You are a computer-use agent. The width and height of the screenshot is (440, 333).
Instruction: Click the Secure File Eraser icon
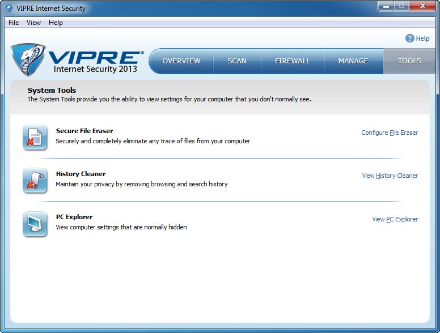(x=35, y=138)
